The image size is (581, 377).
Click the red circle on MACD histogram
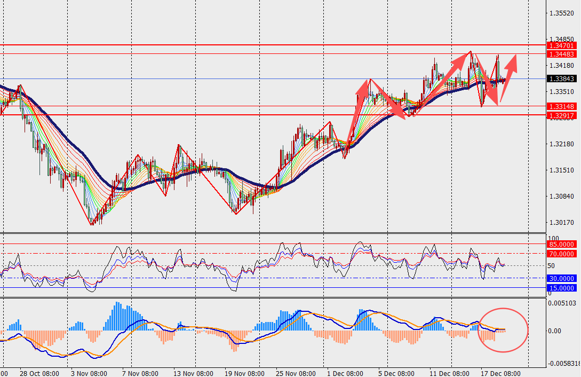[504, 330]
